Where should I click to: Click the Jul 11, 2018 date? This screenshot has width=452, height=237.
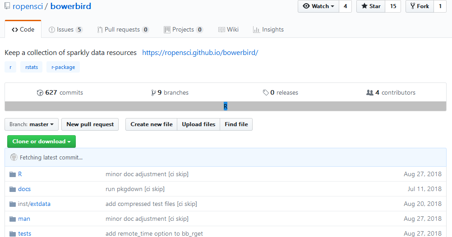(x=424, y=189)
